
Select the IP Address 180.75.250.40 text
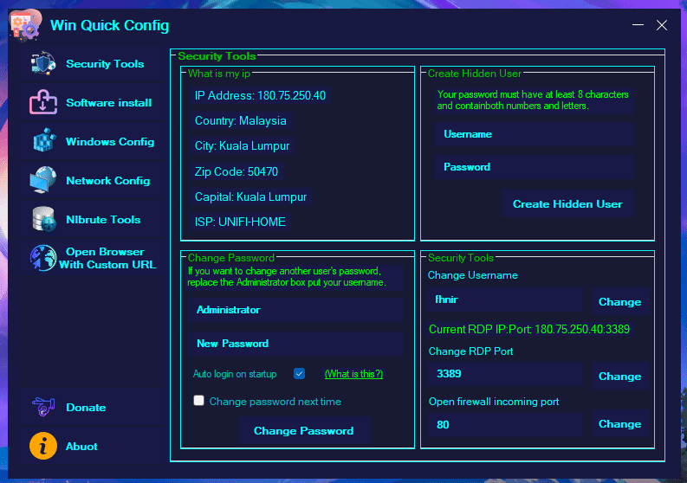260,95
